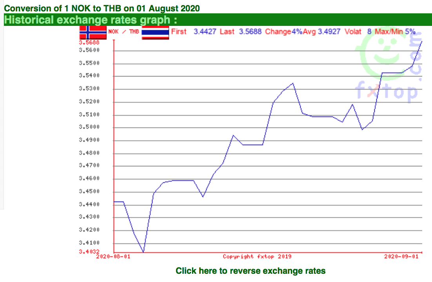Click the Avg 3.4927 value
The image size is (432, 282).
321,32
